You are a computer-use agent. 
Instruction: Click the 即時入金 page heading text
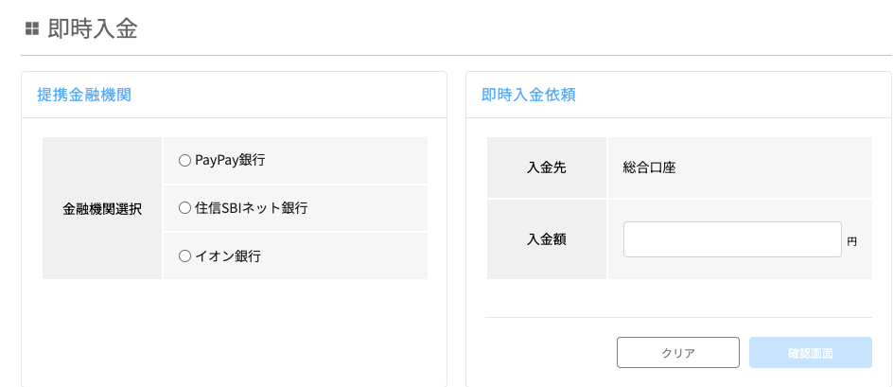coord(93,29)
